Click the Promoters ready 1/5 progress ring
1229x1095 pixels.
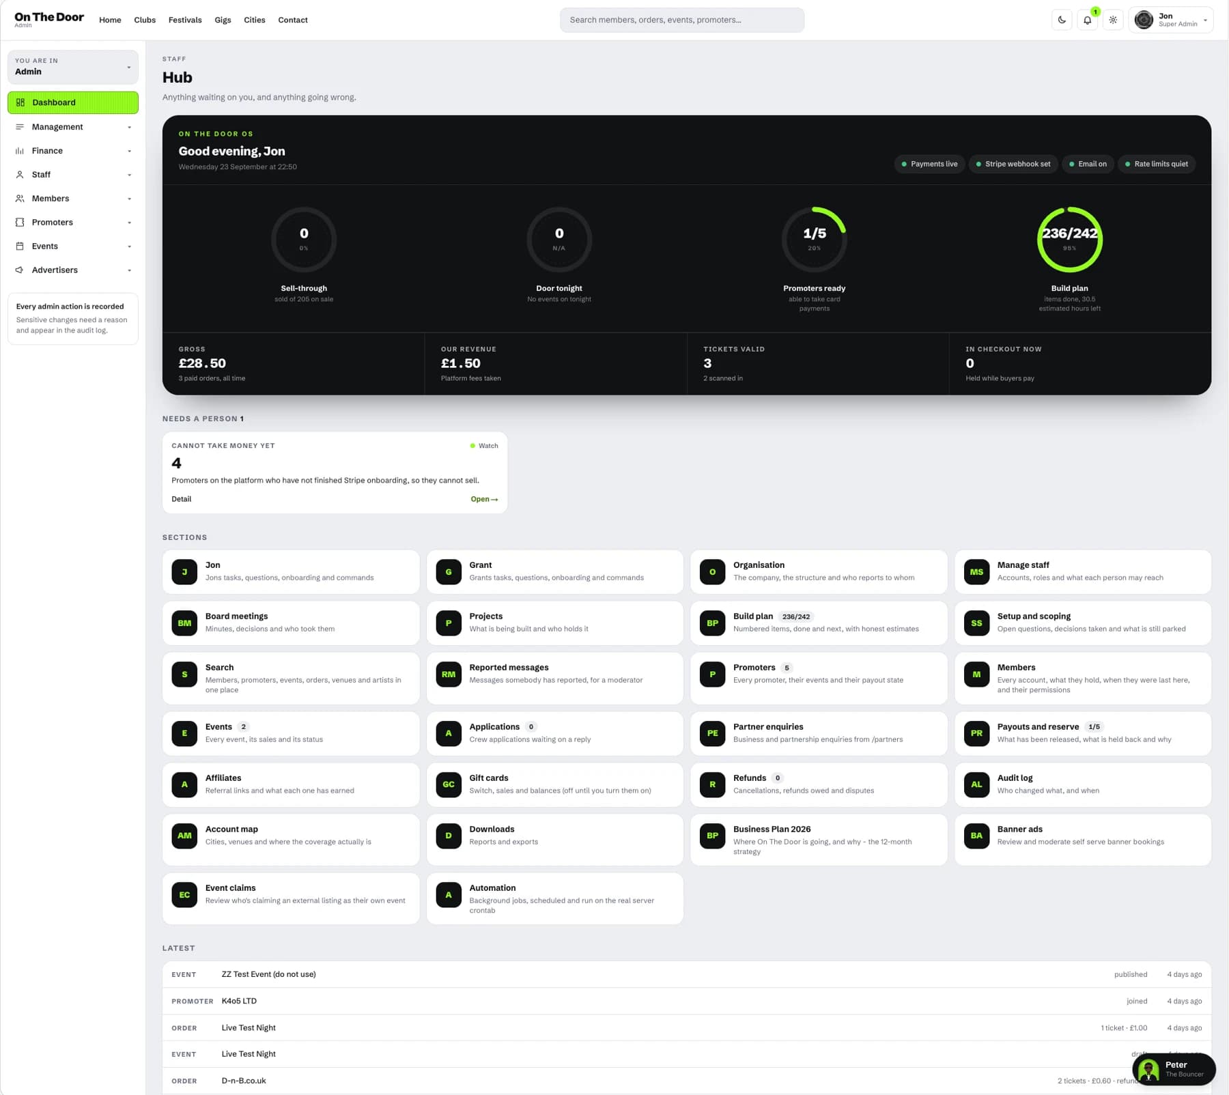[x=815, y=240]
